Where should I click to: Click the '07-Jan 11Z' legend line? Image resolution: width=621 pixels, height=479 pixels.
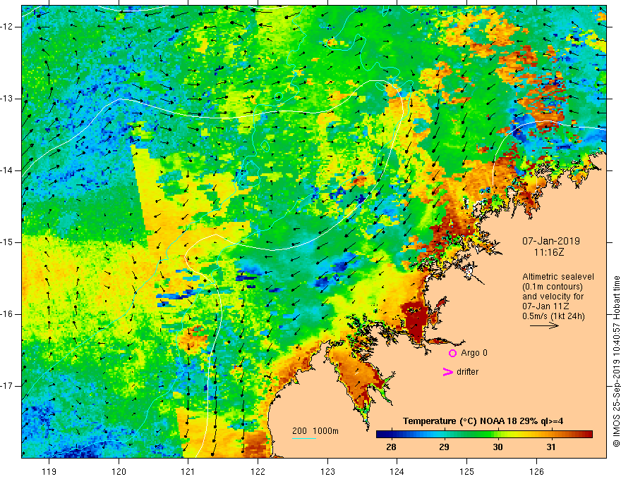click(x=545, y=306)
